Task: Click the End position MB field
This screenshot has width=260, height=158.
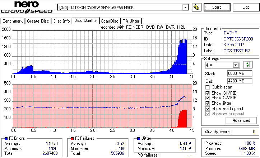Action: [x=240, y=81]
